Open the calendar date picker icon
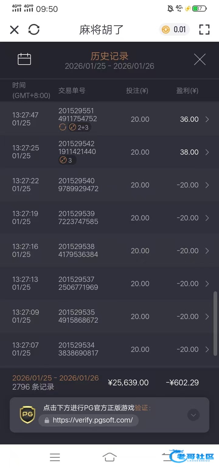The image size is (219, 470). coord(24,59)
